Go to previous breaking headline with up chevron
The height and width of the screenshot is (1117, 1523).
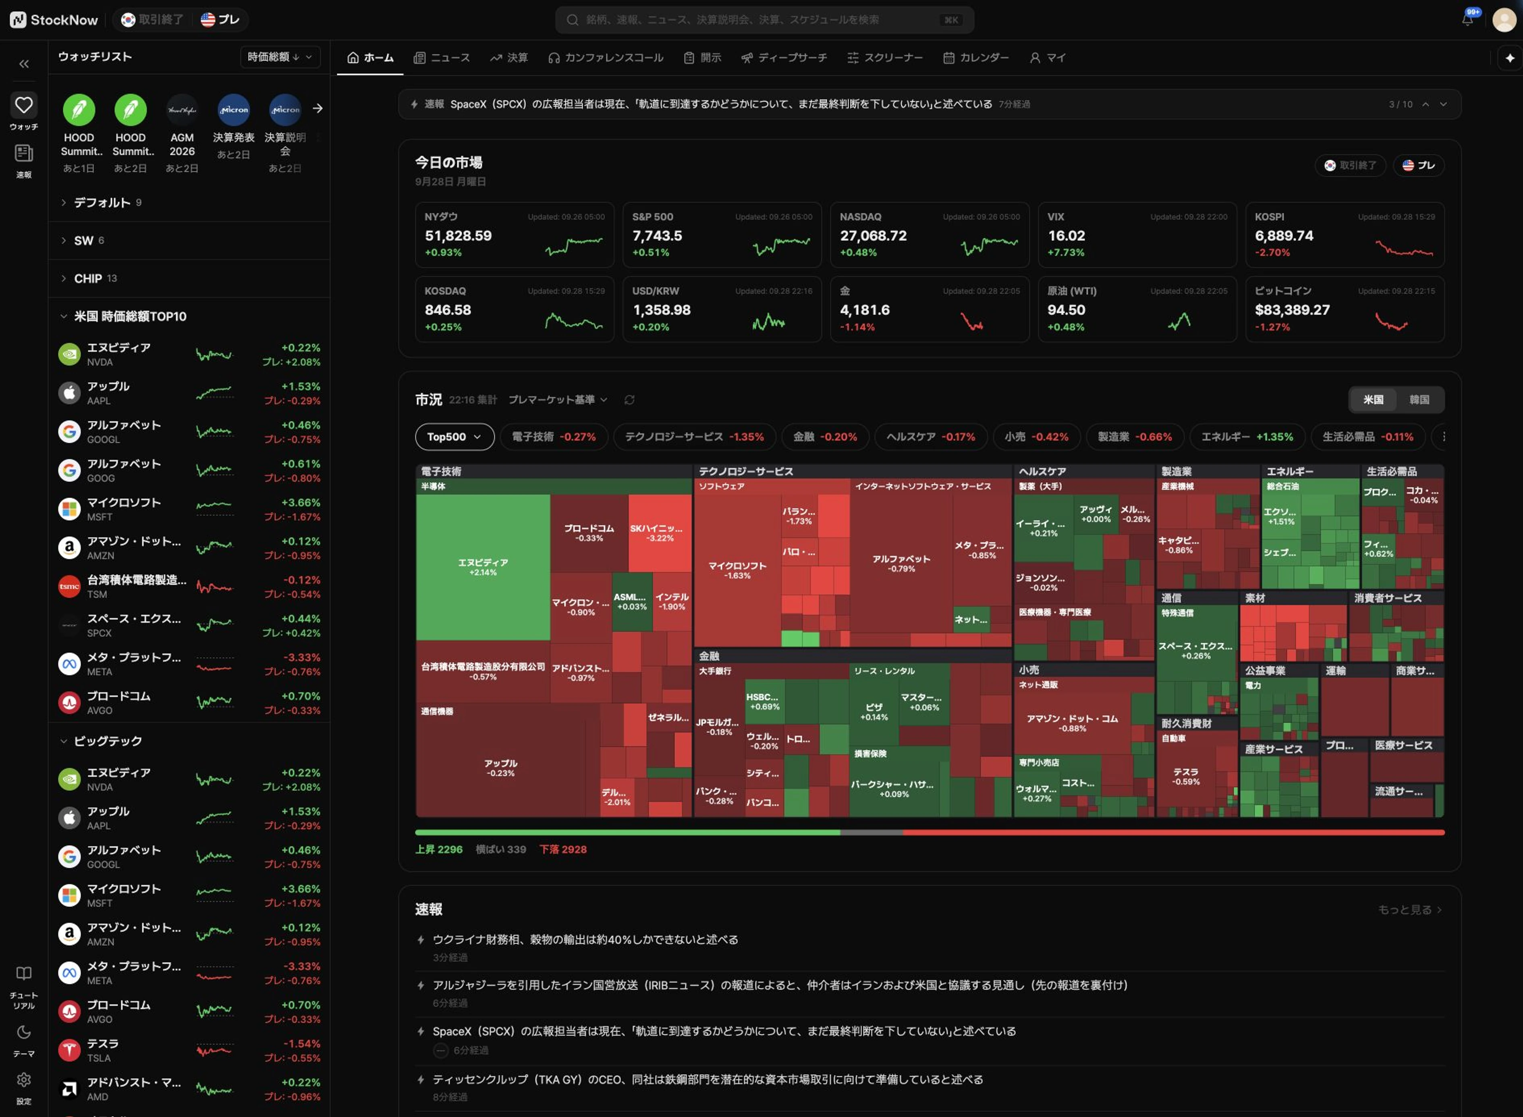1426,104
